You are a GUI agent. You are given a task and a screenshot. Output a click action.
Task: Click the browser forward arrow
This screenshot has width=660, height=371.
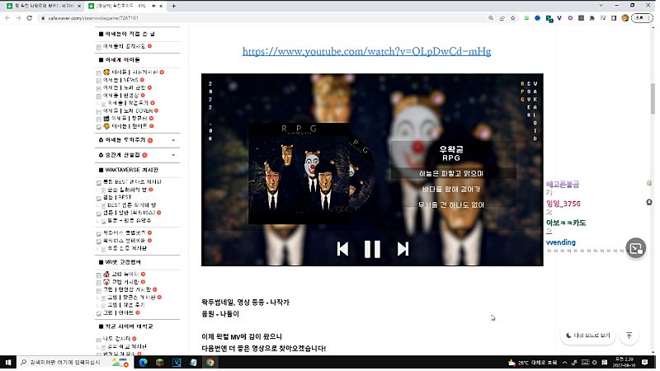pyautogui.click(x=18, y=18)
